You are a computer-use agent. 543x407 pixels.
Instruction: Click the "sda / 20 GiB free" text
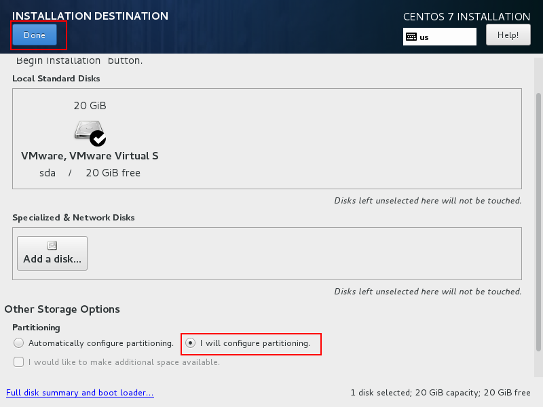[90, 173]
